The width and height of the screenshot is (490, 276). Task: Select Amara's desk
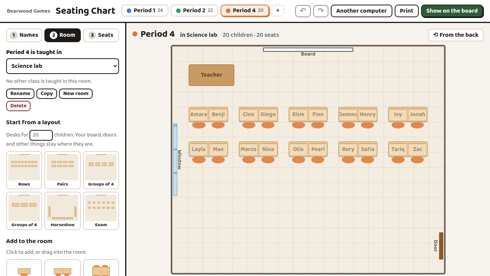(199, 114)
